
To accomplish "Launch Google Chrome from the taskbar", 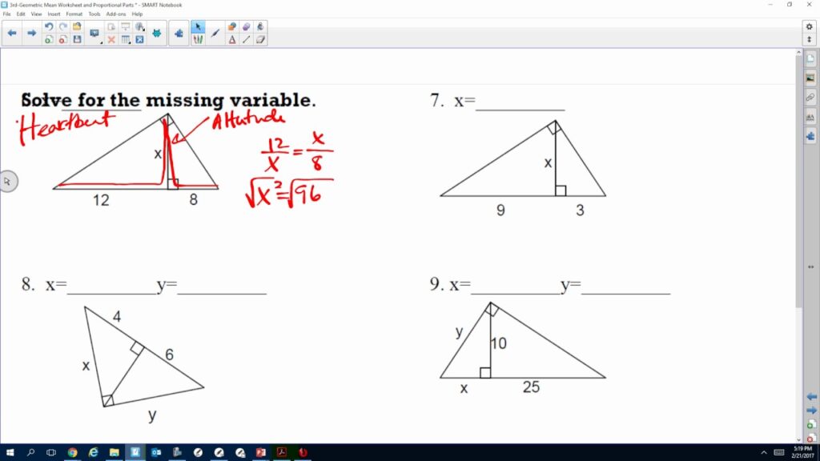I will 72,452.
